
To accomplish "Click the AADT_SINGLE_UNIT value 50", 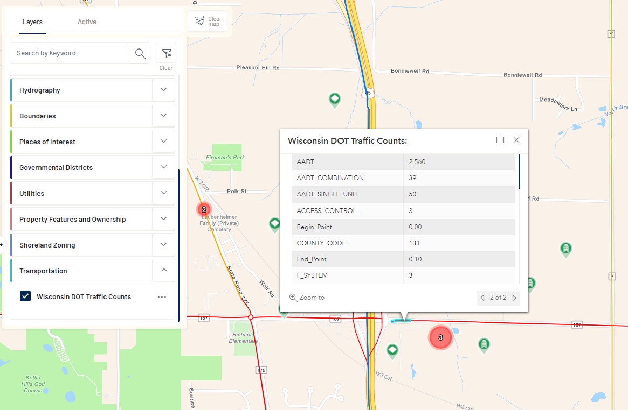I will tap(412, 194).
